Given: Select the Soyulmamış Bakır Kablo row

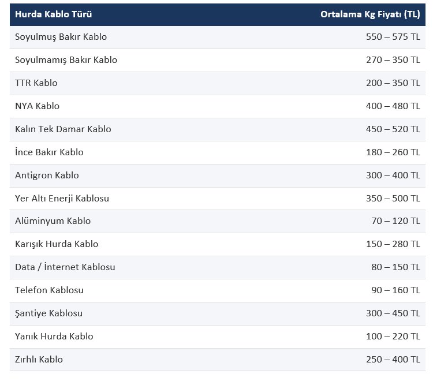Looking at the screenshot, I should tap(218, 61).
